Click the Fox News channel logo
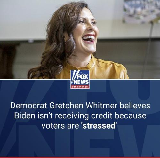 [x=80, y=79]
